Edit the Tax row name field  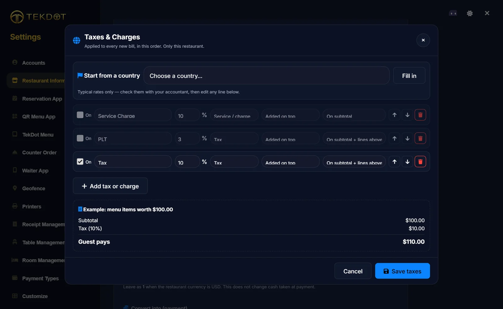coord(133,162)
